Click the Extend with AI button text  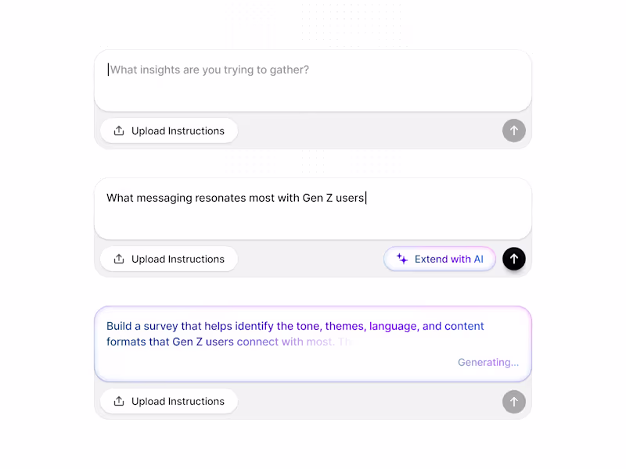click(x=449, y=260)
